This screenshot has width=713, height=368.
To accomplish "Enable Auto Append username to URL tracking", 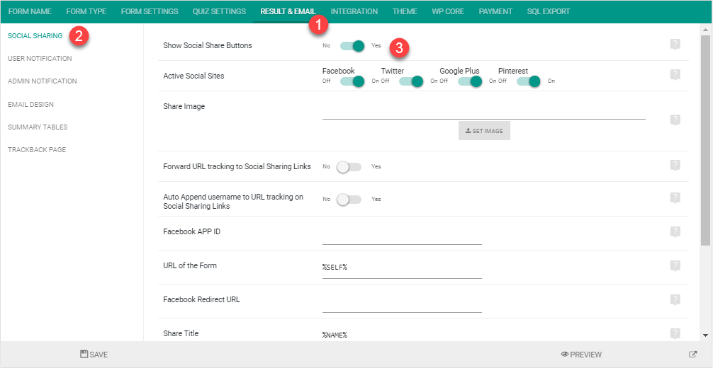I will [349, 200].
